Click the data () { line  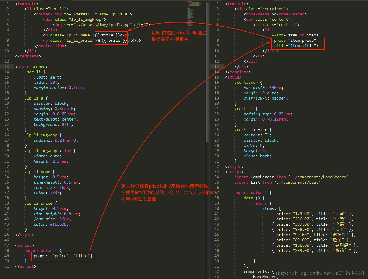(254, 198)
